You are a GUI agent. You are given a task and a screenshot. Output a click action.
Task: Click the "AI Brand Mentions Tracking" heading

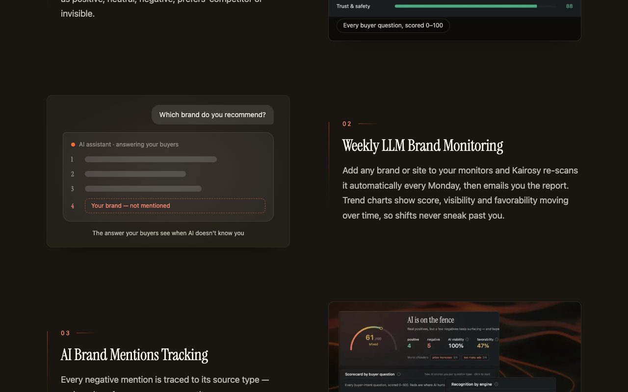134,355
